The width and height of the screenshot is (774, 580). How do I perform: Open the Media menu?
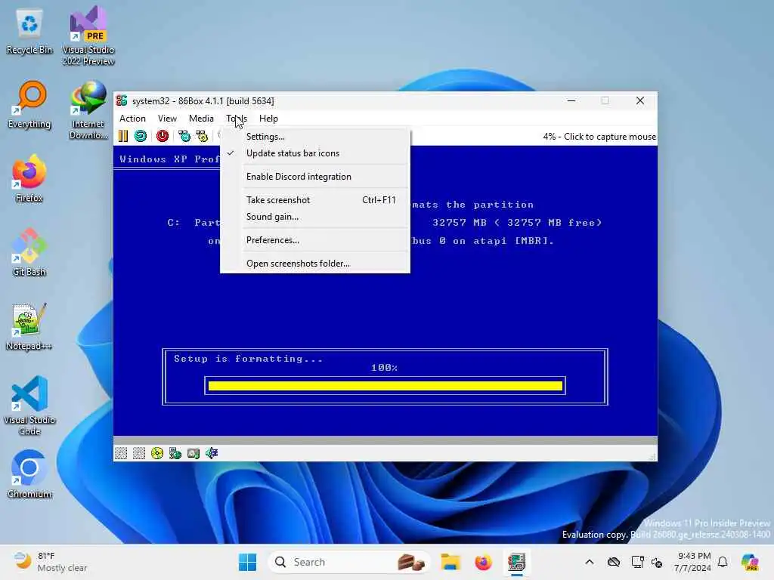pos(201,119)
